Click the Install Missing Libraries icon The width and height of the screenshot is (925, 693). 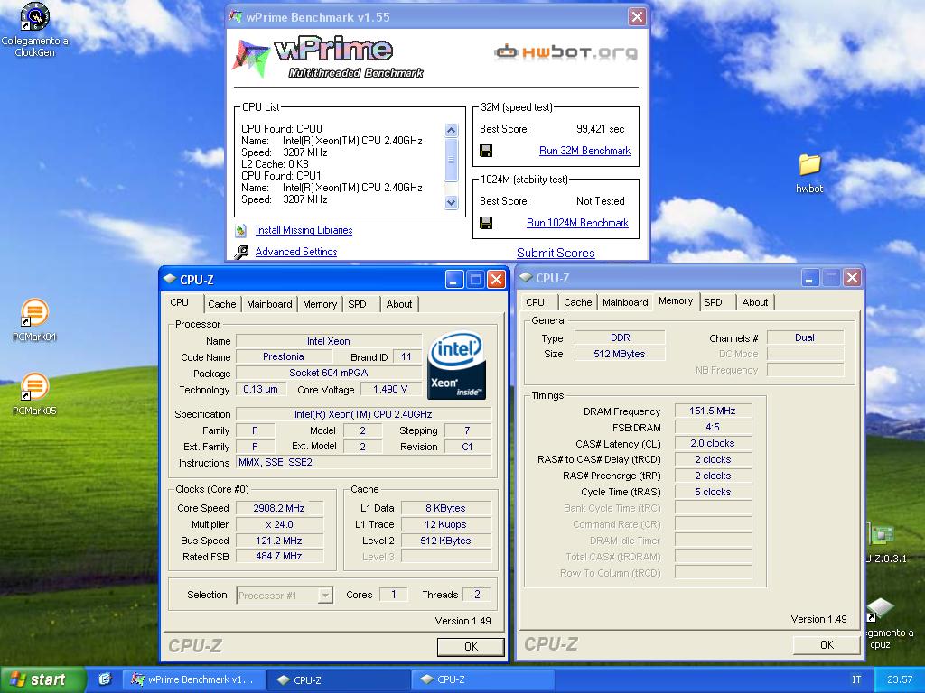coord(240,230)
